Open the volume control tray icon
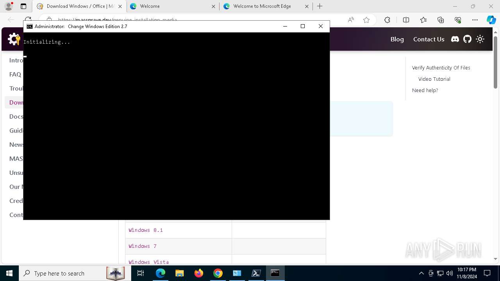This screenshot has width=500, height=281. (x=450, y=273)
